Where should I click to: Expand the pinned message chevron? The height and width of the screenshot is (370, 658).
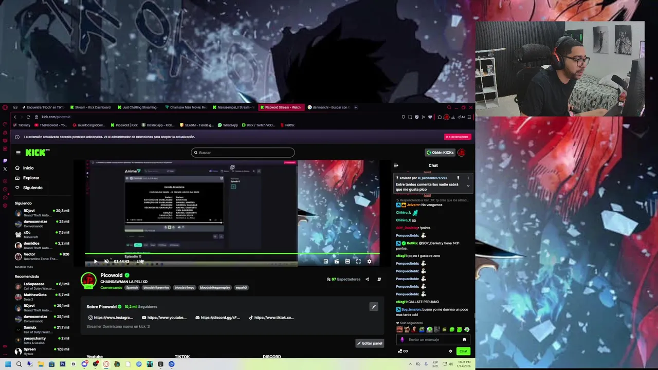coord(468,186)
